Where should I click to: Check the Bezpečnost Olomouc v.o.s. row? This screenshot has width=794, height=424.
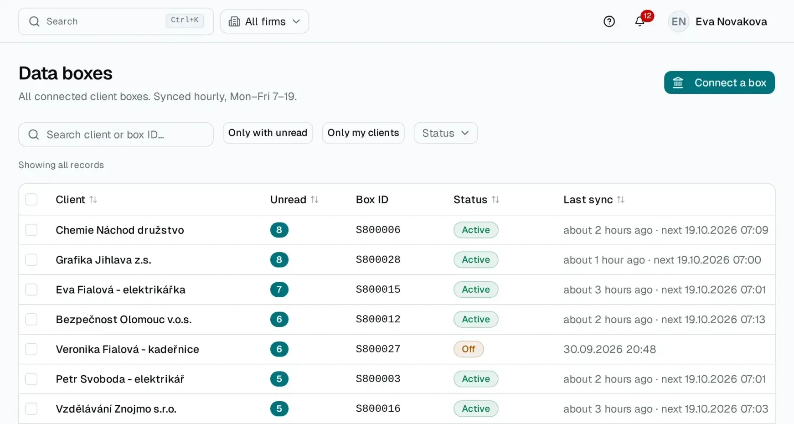pyautogui.click(x=31, y=319)
